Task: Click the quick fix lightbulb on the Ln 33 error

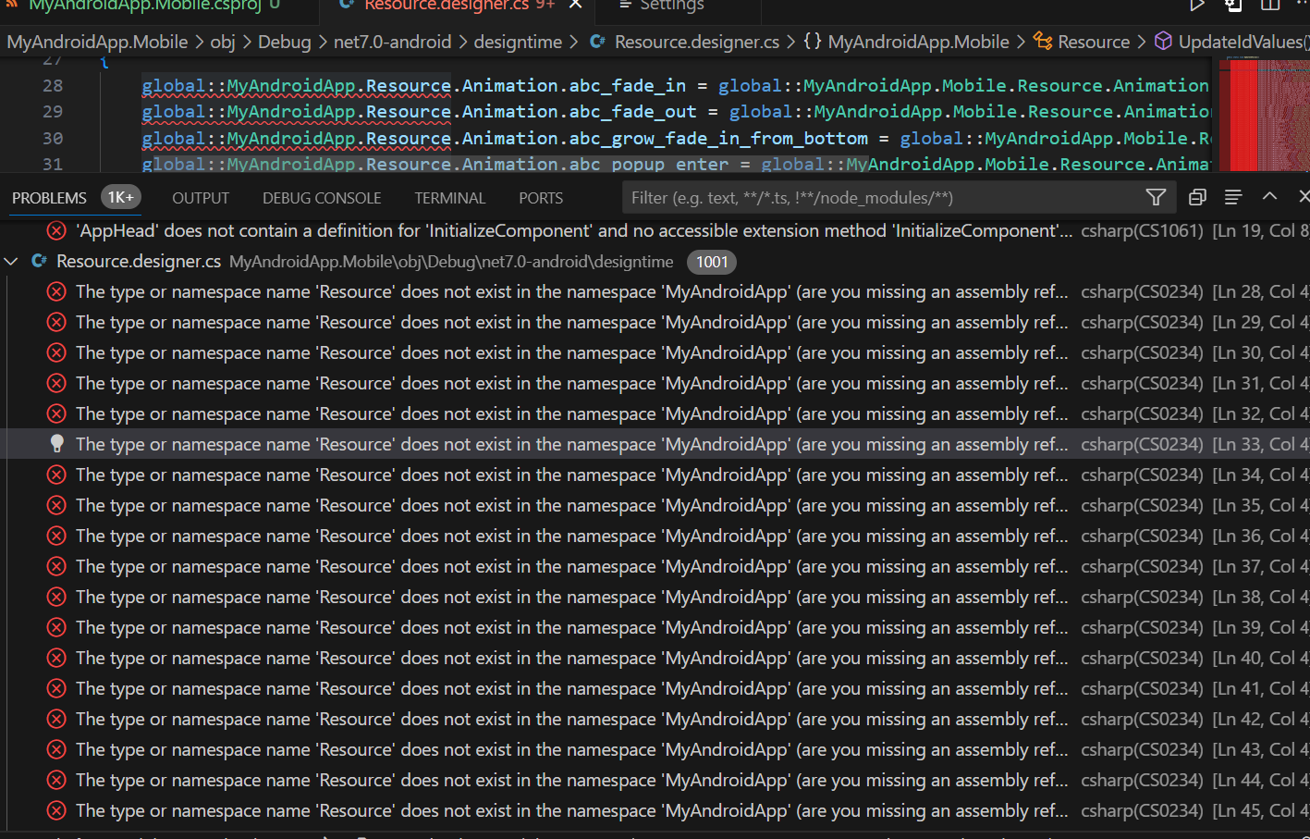Action: tap(56, 443)
